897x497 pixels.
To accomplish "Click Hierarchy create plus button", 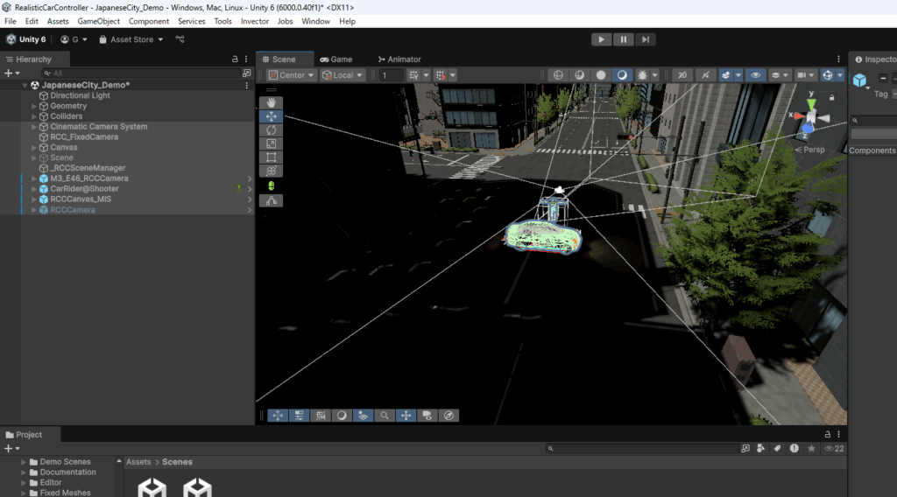I will (12, 73).
